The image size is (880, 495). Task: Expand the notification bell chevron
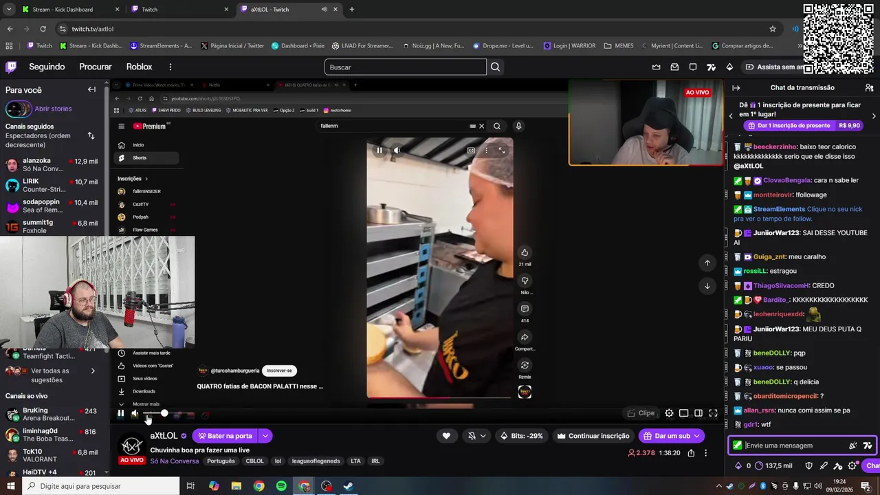pos(483,436)
